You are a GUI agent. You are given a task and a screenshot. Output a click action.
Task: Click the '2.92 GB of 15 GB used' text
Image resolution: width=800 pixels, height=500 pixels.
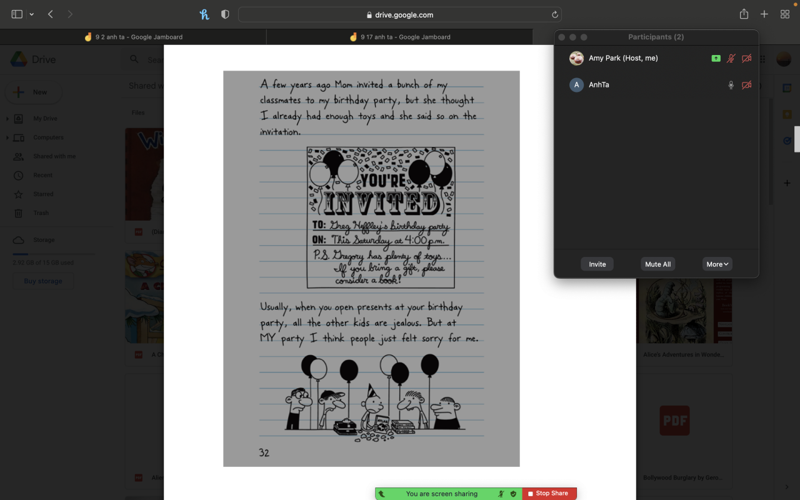pyautogui.click(x=43, y=262)
